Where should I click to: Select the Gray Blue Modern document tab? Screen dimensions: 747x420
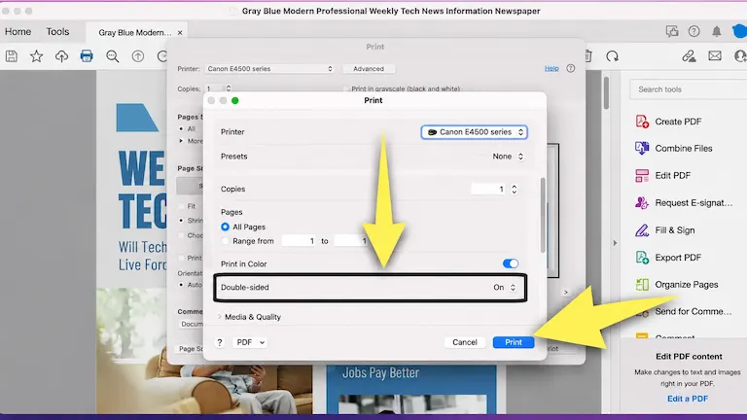click(x=135, y=32)
